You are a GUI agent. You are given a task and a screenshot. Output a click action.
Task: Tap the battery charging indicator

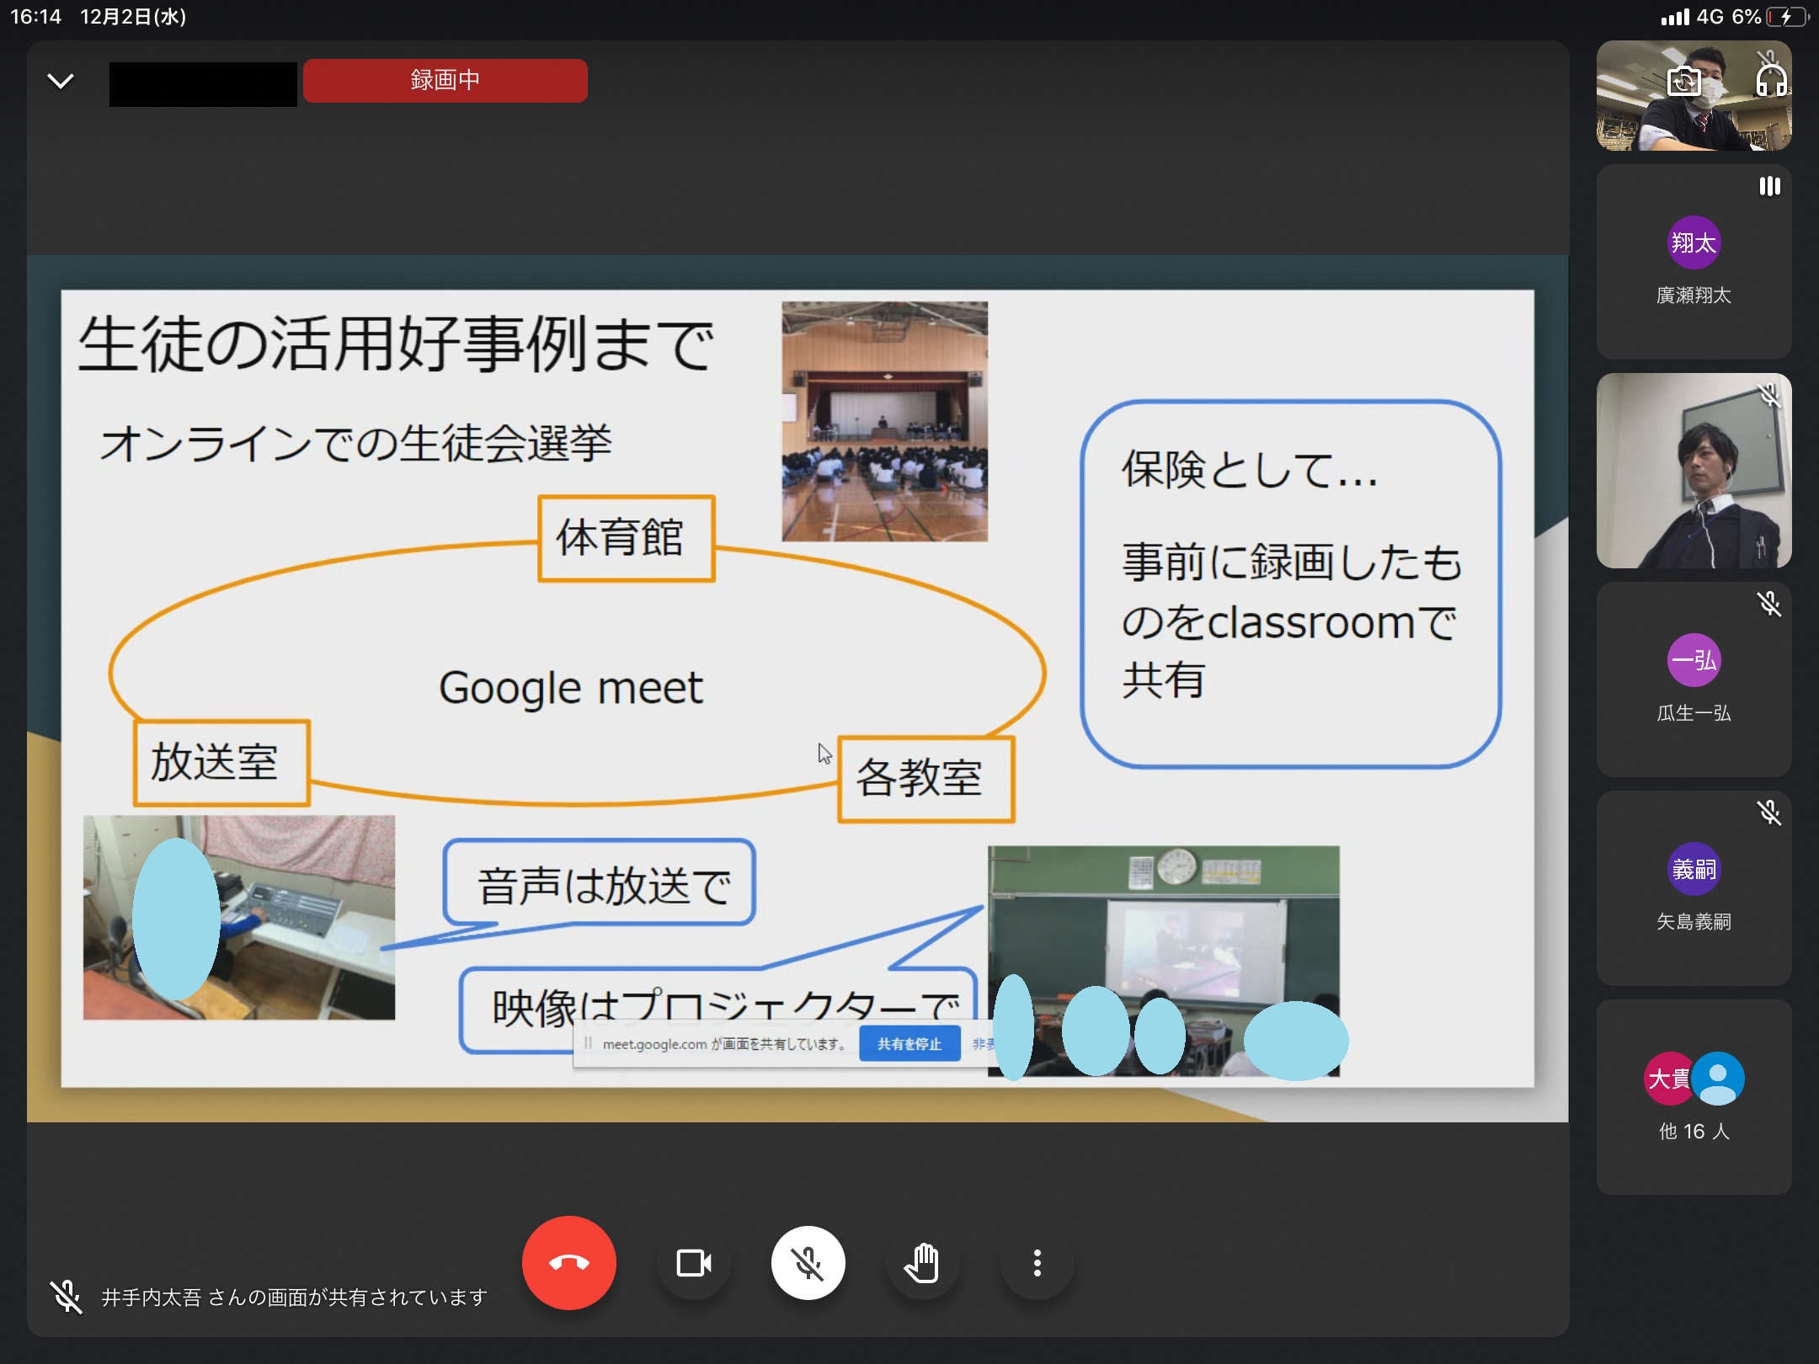coord(1787,17)
